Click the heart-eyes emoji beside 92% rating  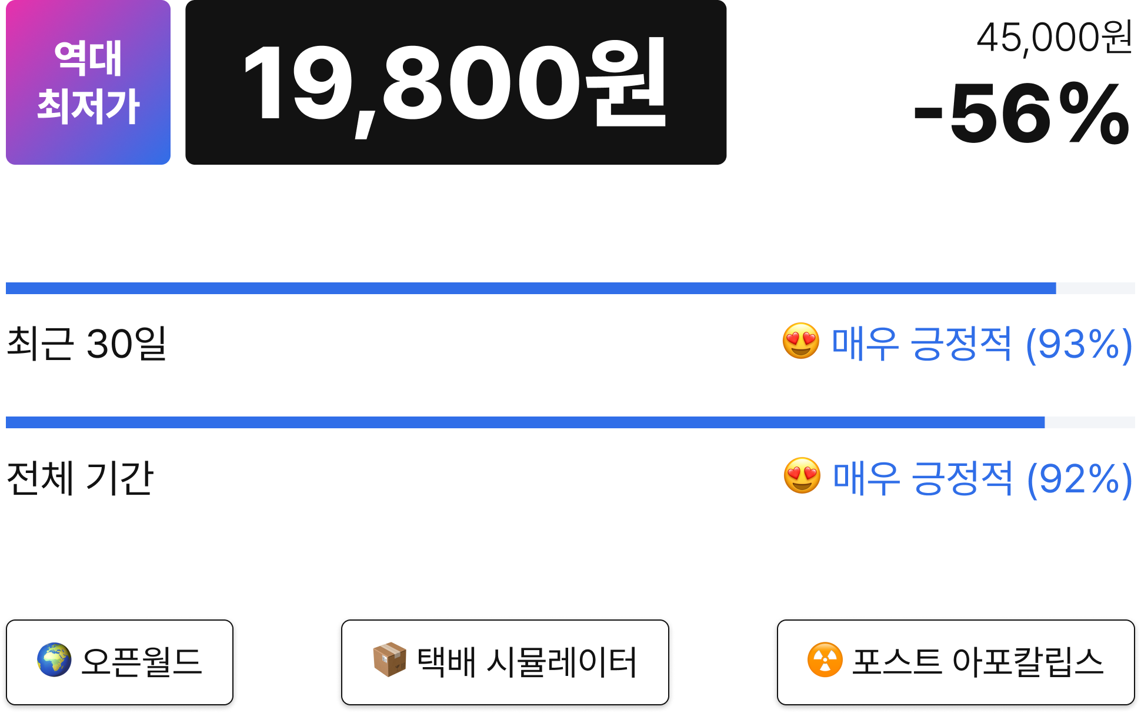[802, 476]
